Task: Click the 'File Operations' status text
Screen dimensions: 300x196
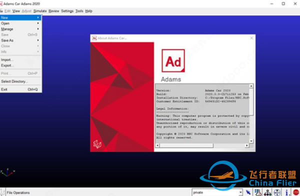Action: coord(18,192)
